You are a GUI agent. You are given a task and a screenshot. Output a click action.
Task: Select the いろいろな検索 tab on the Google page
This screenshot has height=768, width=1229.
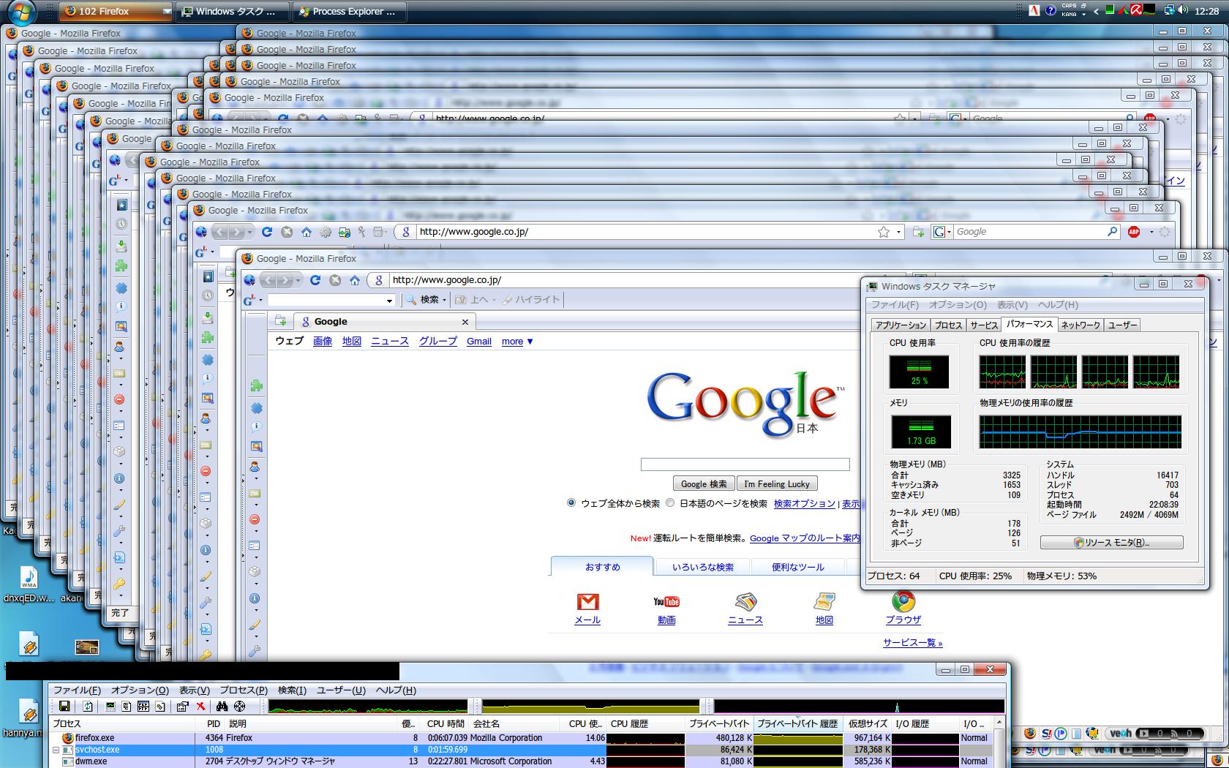point(703,567)
